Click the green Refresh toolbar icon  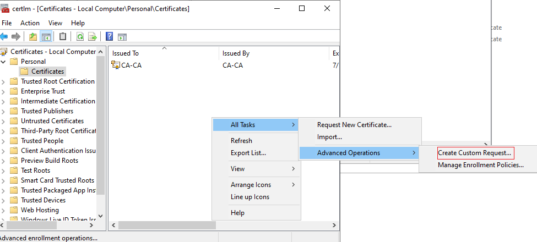point(80,36)
